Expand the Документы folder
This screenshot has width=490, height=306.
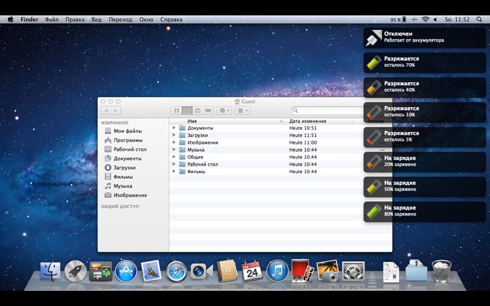pyautogui.click(x=174, y=128)
